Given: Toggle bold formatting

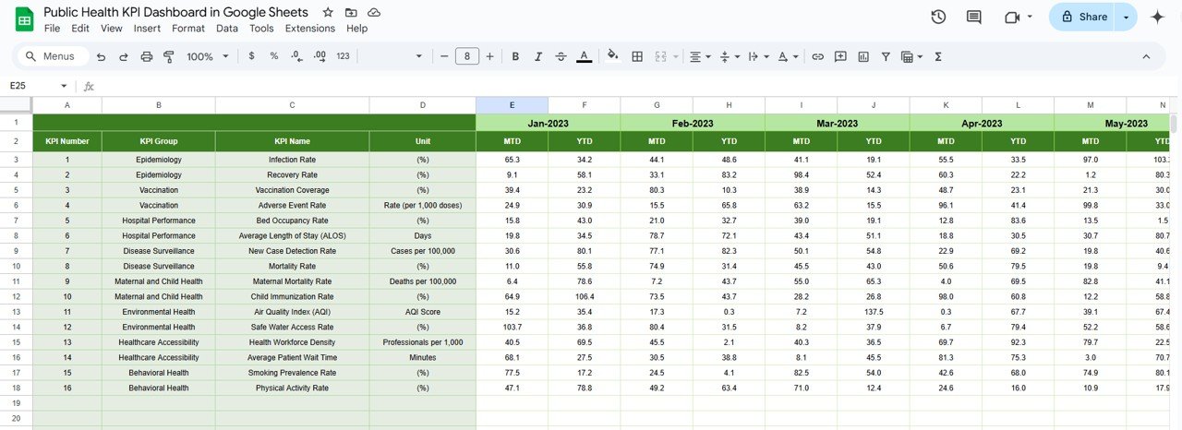Looking at the screenshot, I should coord(515,56).
